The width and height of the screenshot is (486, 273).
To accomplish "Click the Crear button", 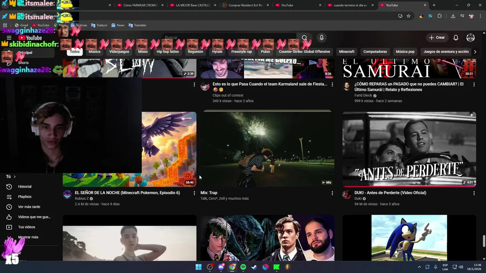I will [437, 38].
